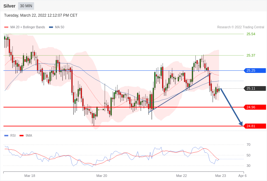This screenshot has width=267, height=181.
Task: Click the RSI 30 axis label
Action: pyautogui.click(x=248, y=166)
